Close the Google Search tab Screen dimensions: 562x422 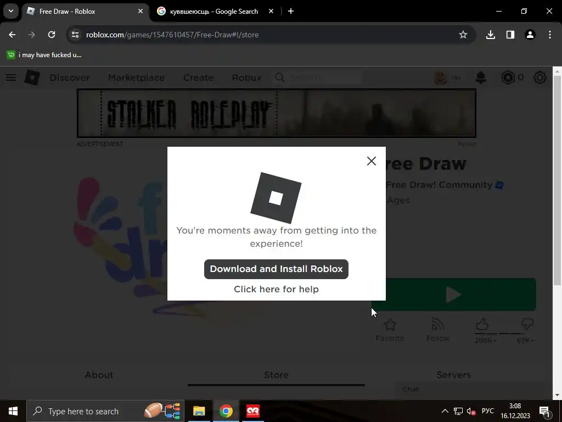pyautogui.click(x=271, y=11)
